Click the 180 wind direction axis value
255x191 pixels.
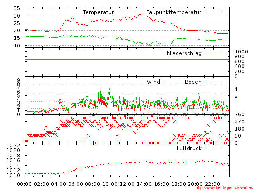click(x=240, y=129)
